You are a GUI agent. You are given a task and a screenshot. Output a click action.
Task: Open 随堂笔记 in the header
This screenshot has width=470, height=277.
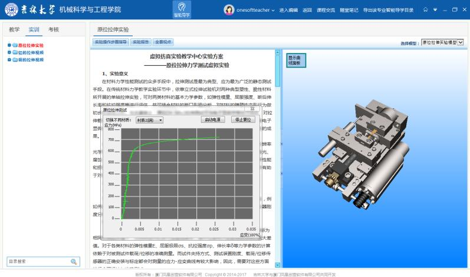349,10
